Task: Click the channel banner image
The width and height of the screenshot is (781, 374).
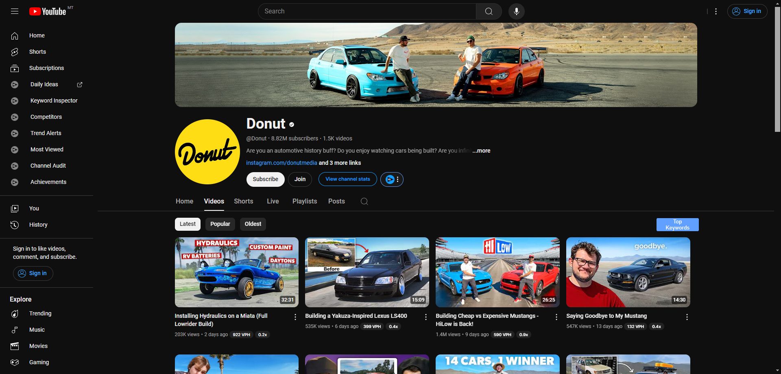Action: (x=436, y=65)
